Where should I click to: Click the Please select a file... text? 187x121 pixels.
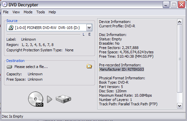31,67
